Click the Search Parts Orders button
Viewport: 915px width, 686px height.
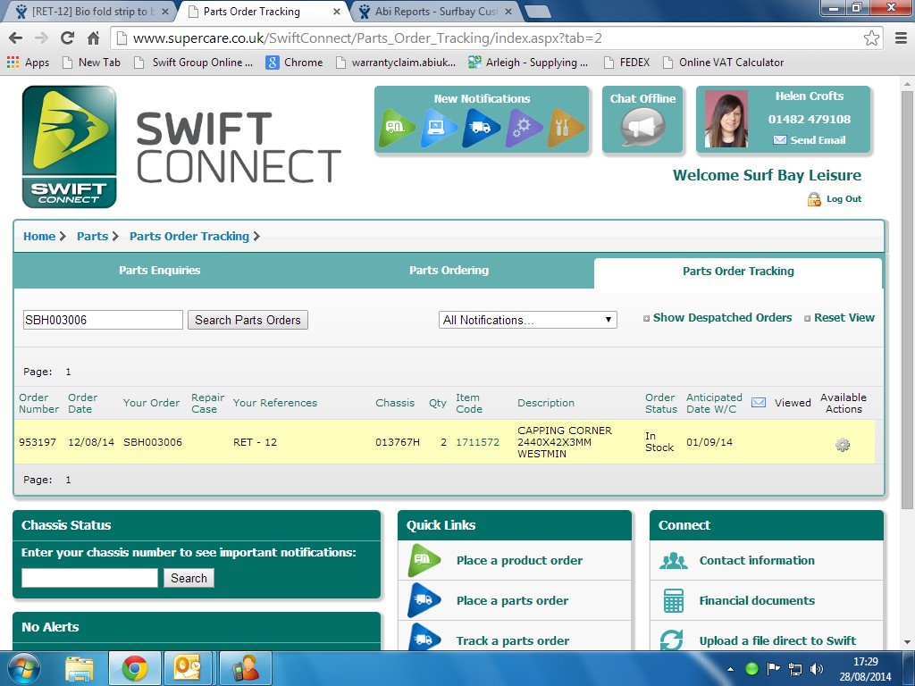tap(248, 320)
